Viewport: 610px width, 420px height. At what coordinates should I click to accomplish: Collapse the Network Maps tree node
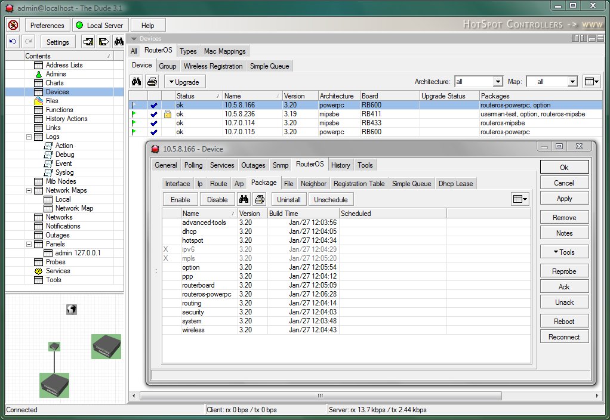[x=29, y=190]
